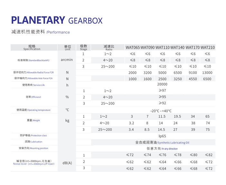Click the 13000 radial force value
Viewport: 226px width, 185px height.
click(x=207, y=73)
